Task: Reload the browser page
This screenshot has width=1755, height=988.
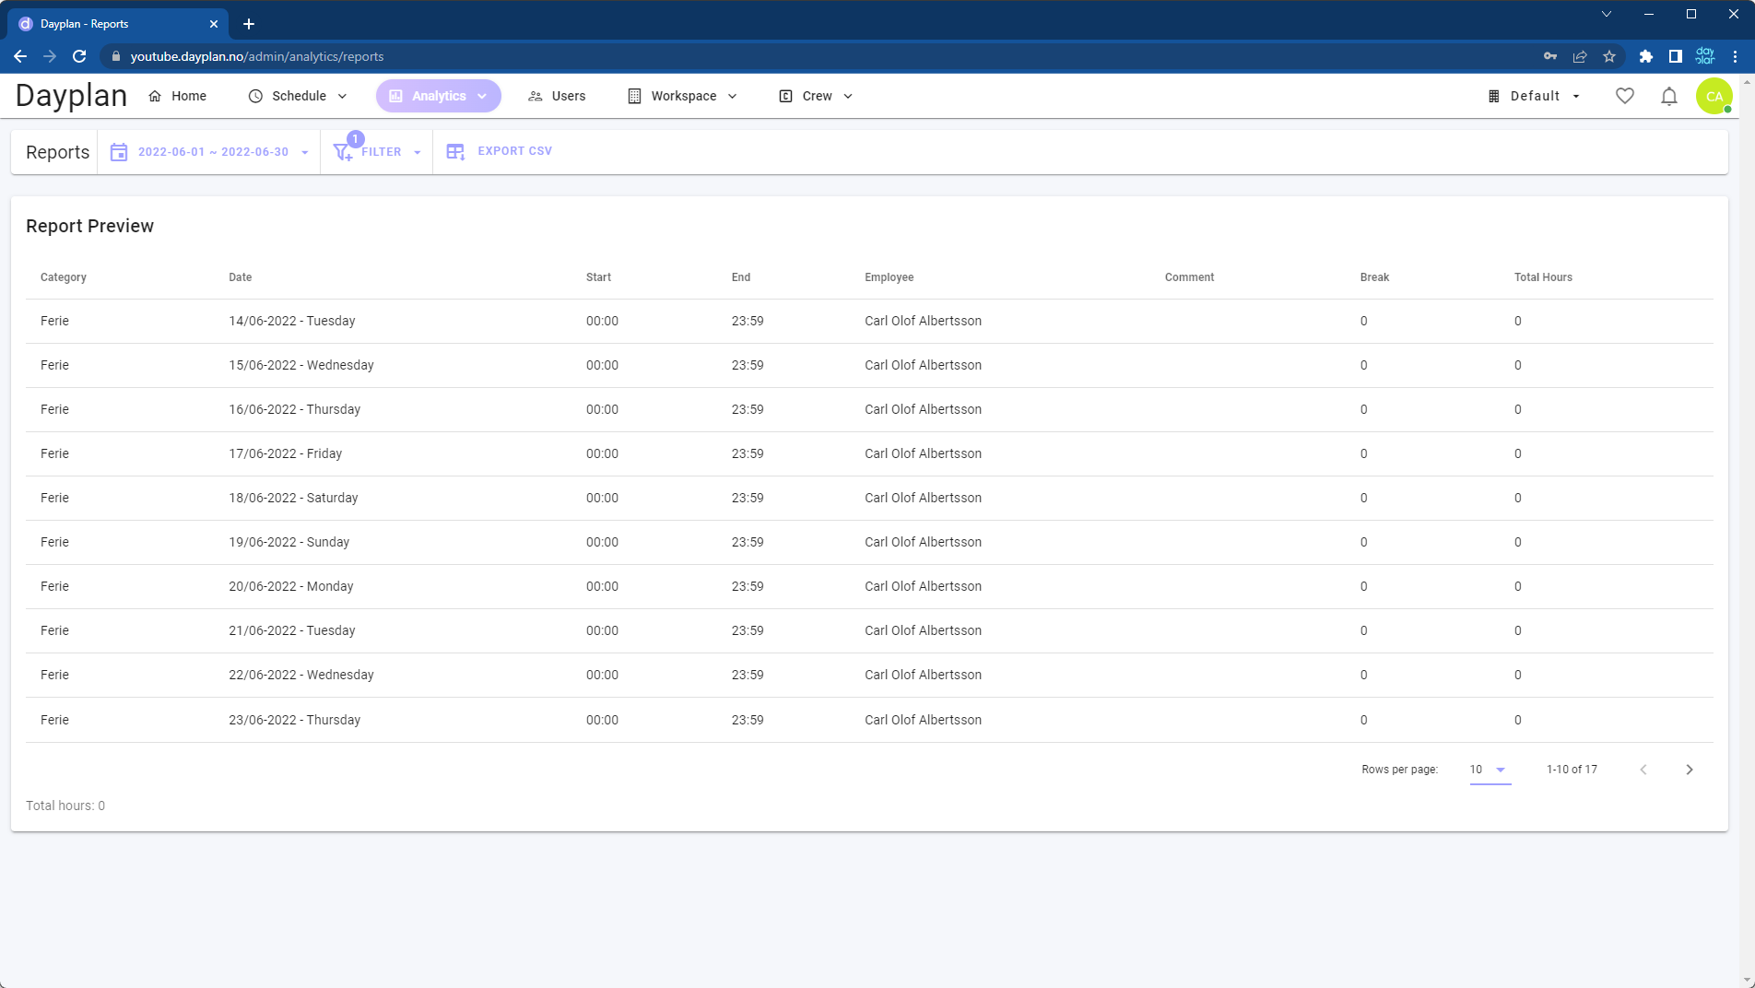Action: click(x=79, y=56)
